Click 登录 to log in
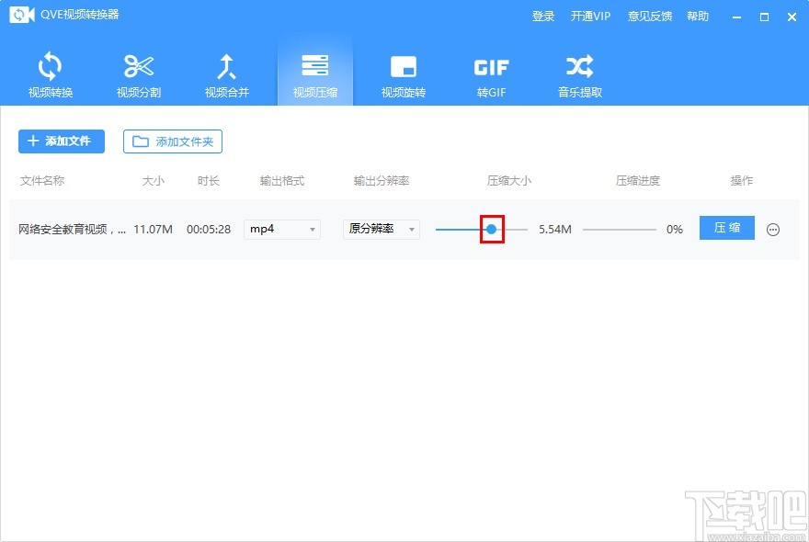 pyautogui.click(x=542, y=17)
